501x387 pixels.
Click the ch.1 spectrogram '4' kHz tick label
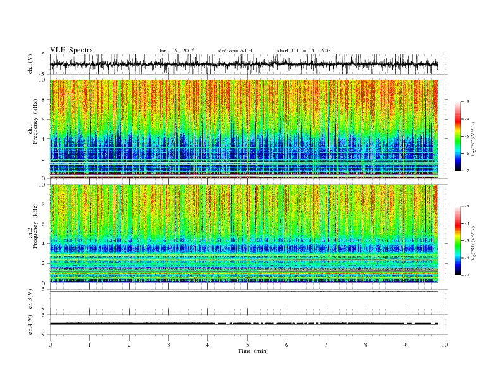(44, 139)
